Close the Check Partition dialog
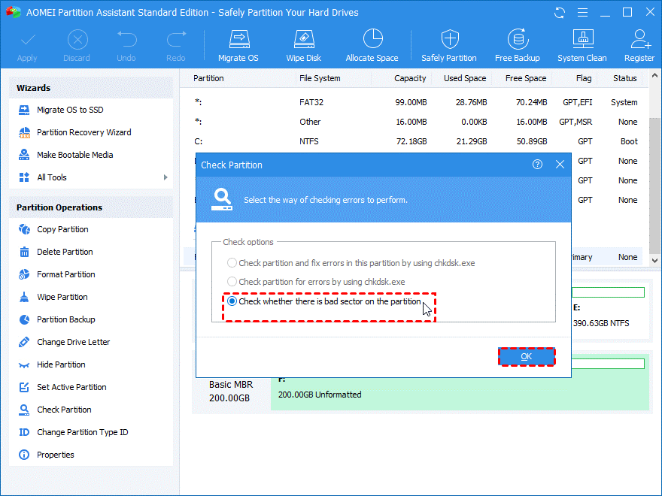Image resolution: width=662 pixels, height=496 pixels. coord(560,165)
